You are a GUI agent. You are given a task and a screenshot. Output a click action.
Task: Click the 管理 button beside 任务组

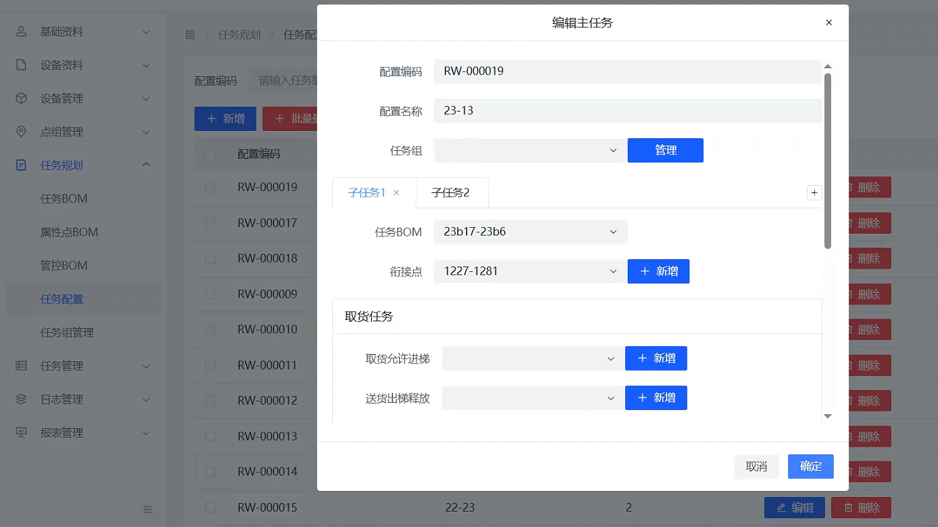[665, 151]
